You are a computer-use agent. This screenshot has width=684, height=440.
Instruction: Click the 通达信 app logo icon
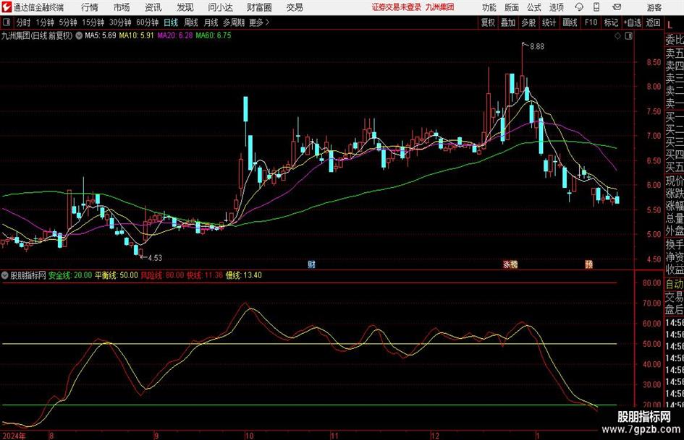tap(6, 7)
